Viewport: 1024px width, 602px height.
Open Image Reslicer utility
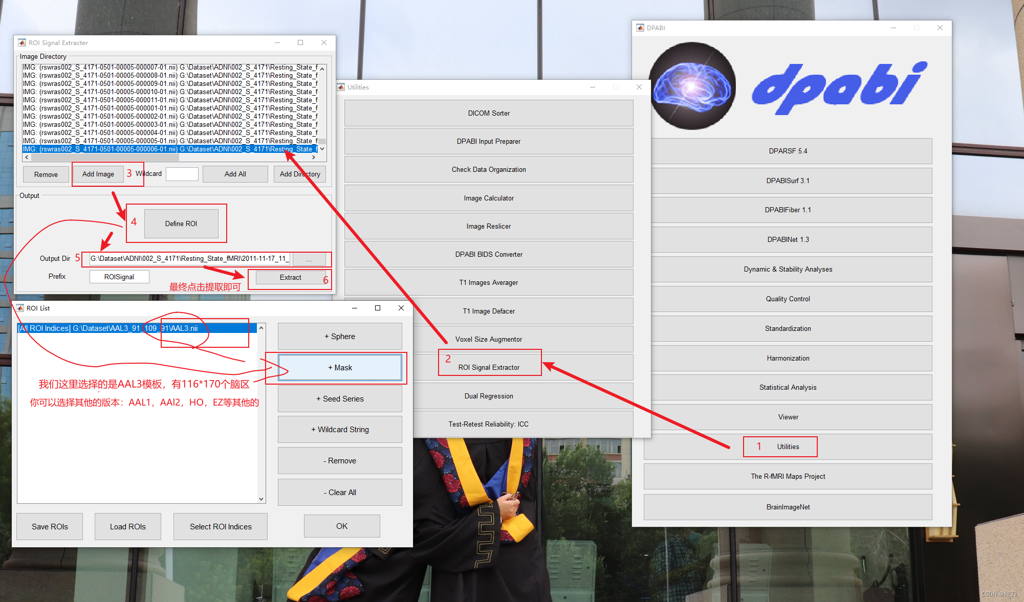489,226
